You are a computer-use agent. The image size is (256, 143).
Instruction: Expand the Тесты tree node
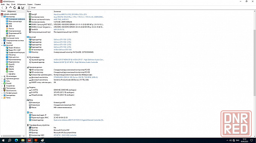coord(2,98)
